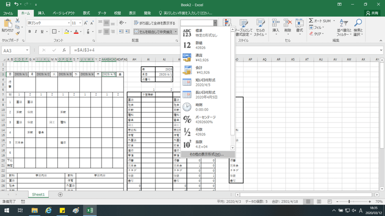Expand the formula bar
The image size is (385, 216).
tap(381, 50)
